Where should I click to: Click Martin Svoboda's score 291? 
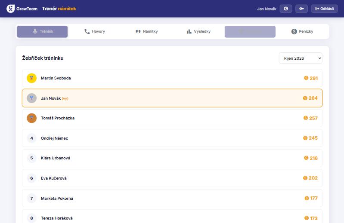tap(314, 78)
